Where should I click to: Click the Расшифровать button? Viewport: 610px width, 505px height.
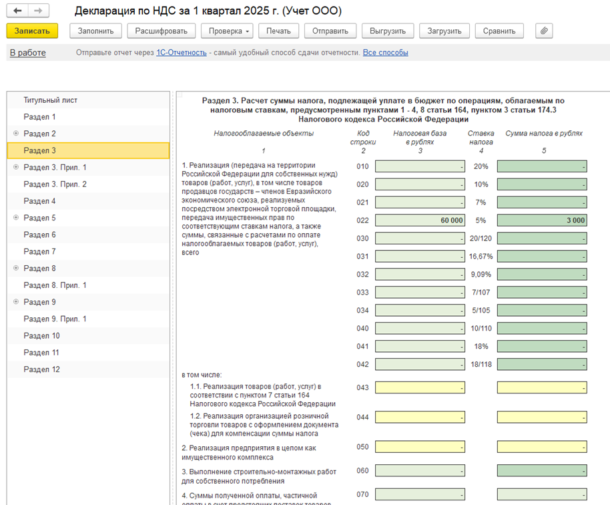tap(162, 31)
